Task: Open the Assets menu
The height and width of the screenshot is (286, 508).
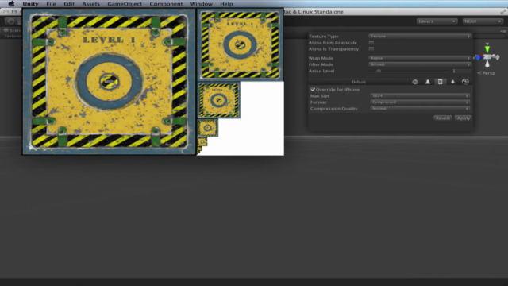Action: tap(90, 4)
